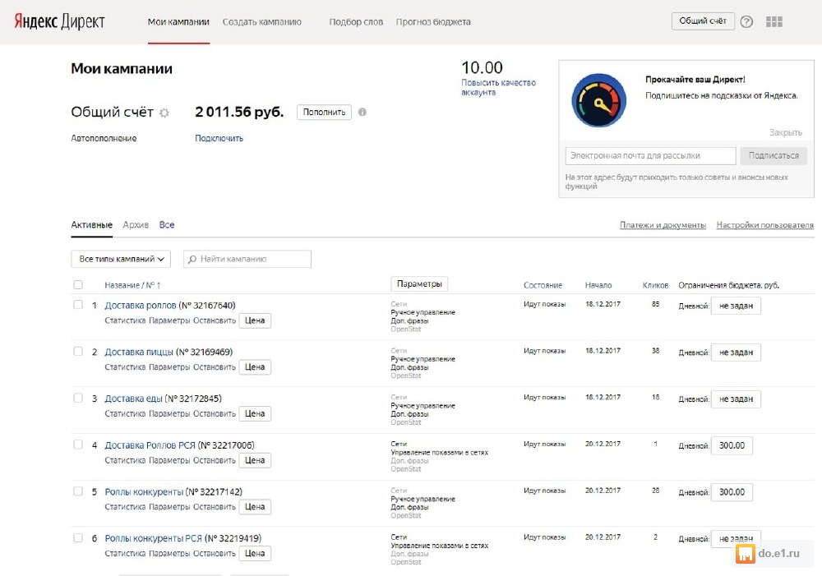
Task: Click the Состояние column header
Action: pos(543,285)
